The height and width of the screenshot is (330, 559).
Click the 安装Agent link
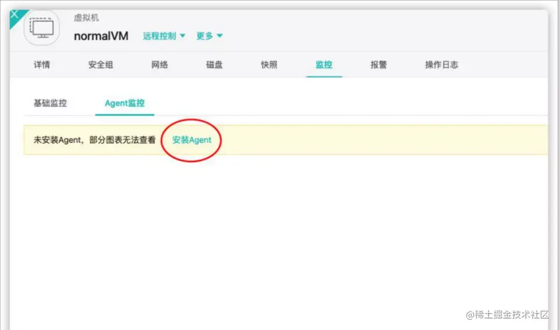click(x=192, y=140)
